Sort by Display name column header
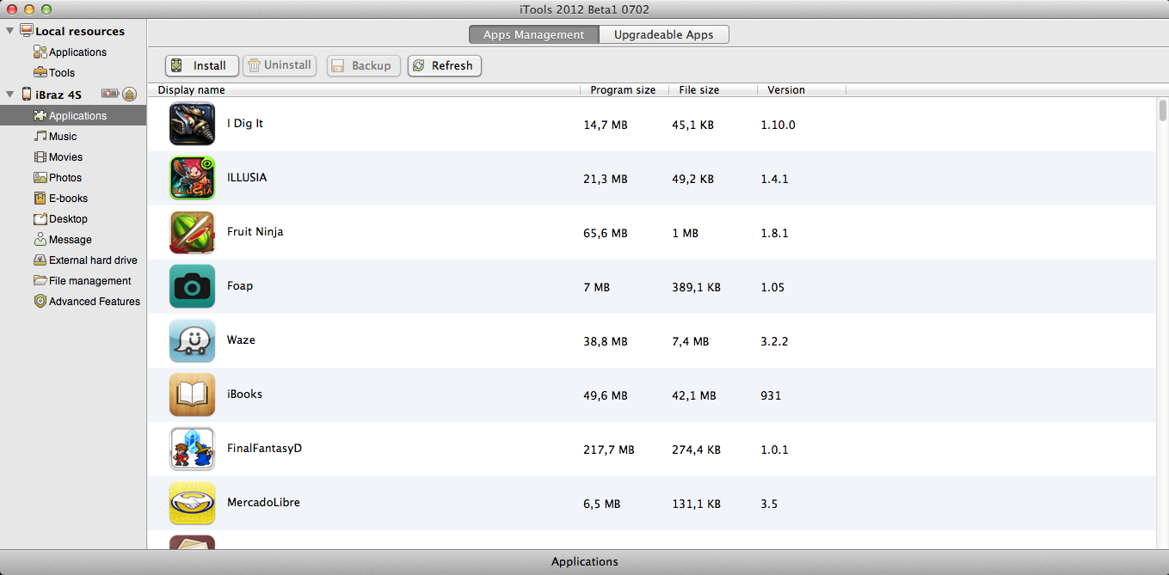Screen dimensions: 1169x575 [365, 89]
